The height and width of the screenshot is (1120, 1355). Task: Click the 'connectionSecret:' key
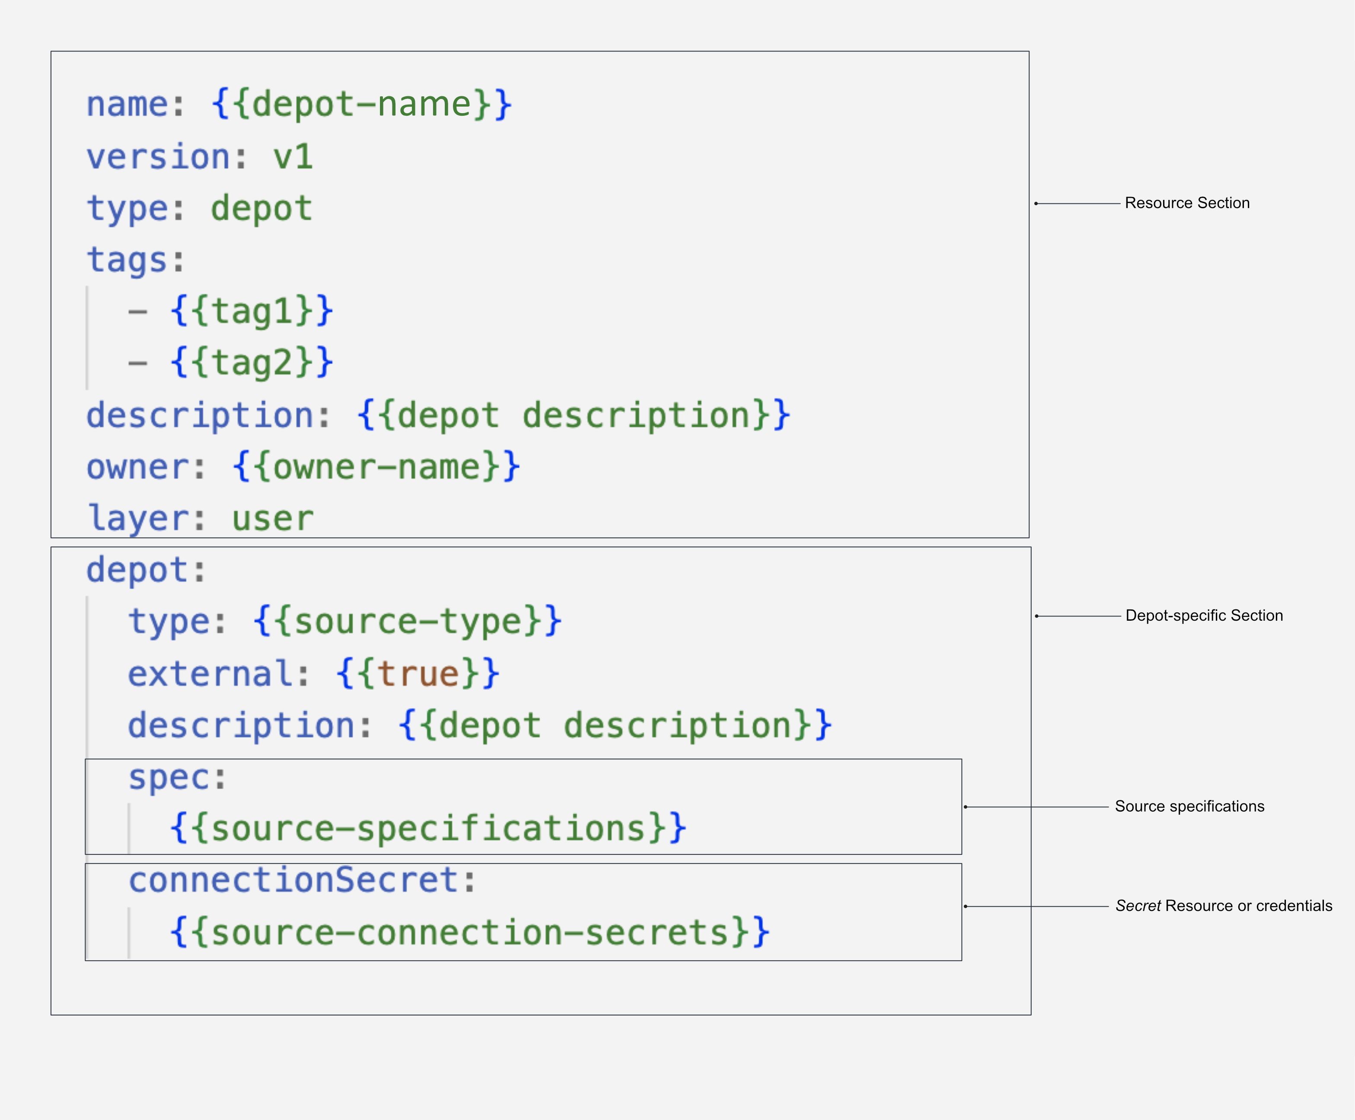(302, 881)
